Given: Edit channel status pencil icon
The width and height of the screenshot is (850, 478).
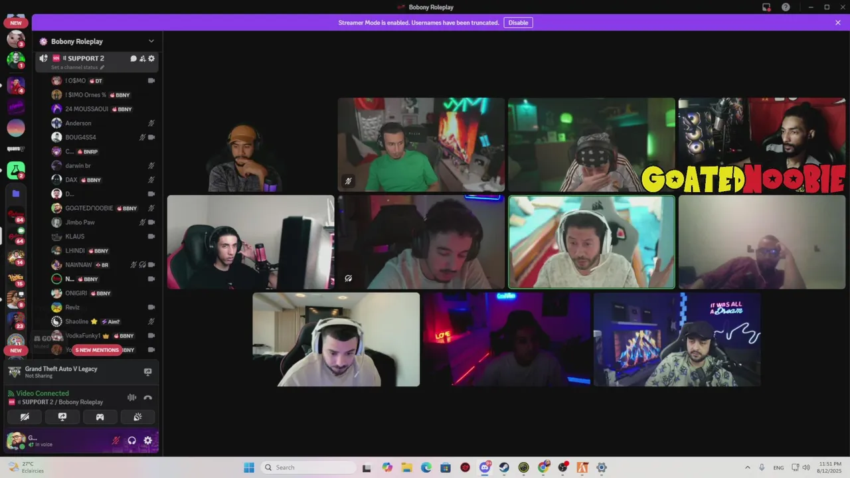Looking at the screenshot, I should [x=102, y=67].
